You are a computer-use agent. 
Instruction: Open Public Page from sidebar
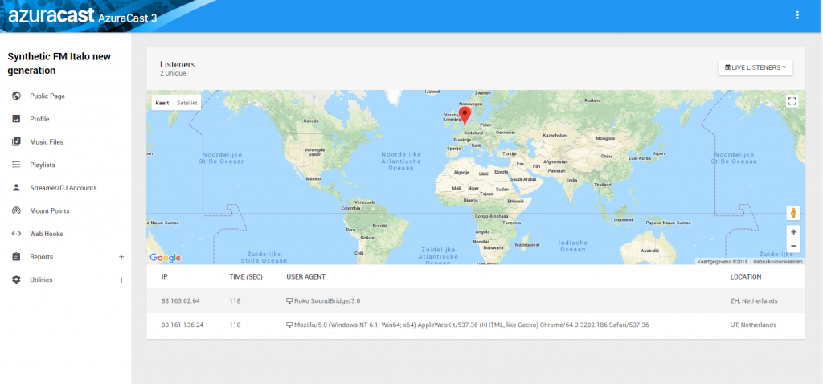click(x=47, y=96)
